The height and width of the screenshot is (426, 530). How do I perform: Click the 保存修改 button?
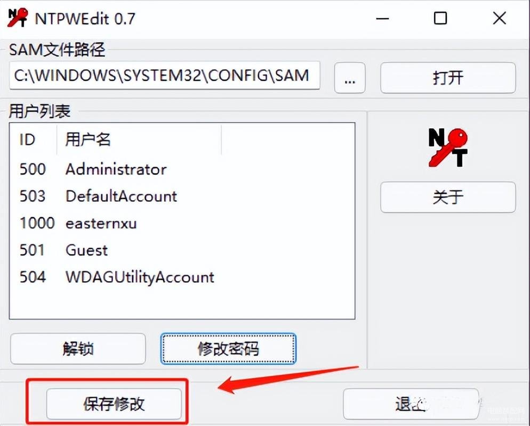tap(114, 404)
